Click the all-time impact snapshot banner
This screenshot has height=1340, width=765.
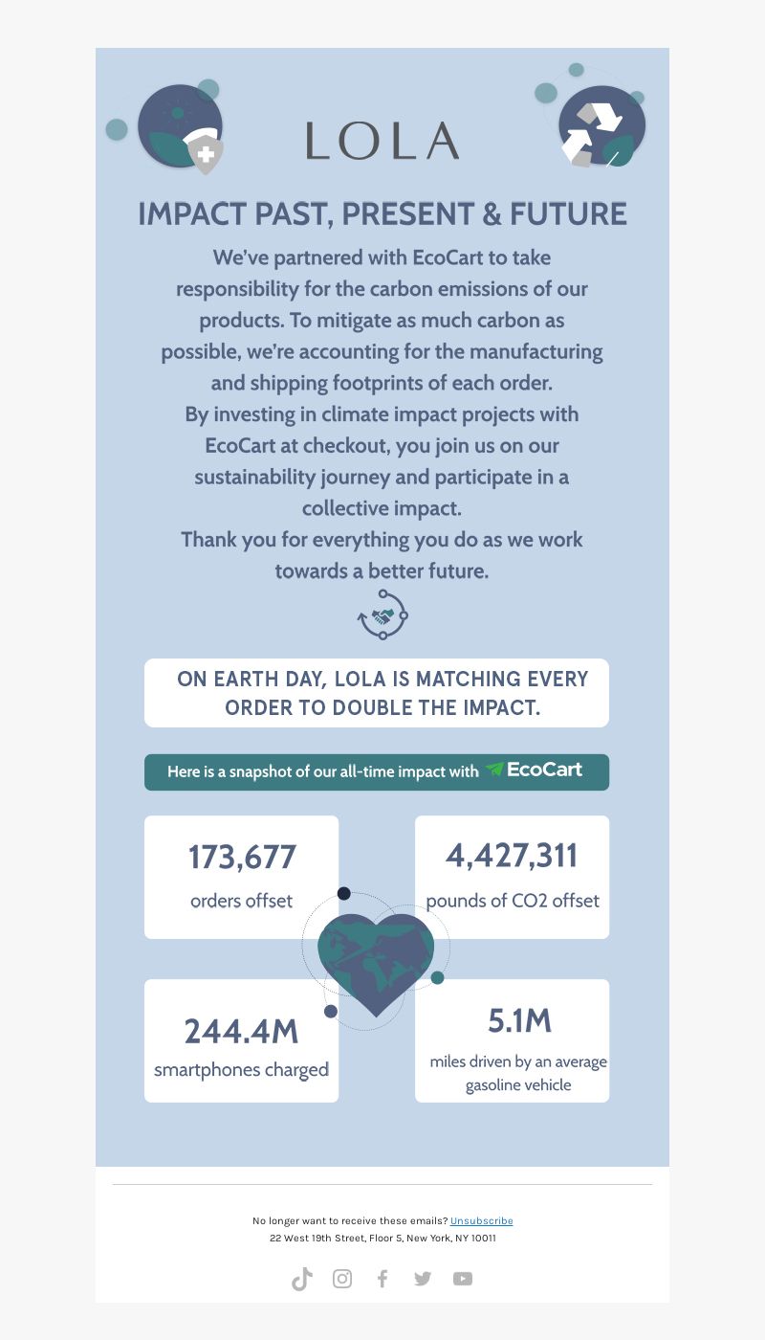[377, 772]
